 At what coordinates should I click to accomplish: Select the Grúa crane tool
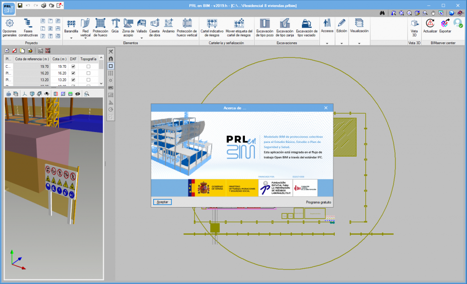pos(115,26)
